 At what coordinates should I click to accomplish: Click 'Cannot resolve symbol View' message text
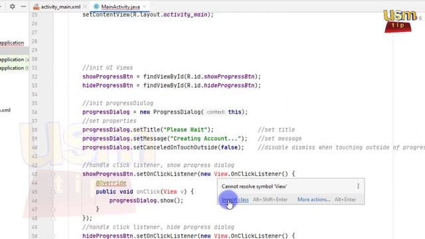click(254, 187)
